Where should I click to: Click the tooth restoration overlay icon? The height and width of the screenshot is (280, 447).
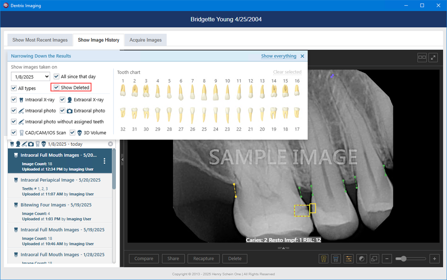coord(336,258)
